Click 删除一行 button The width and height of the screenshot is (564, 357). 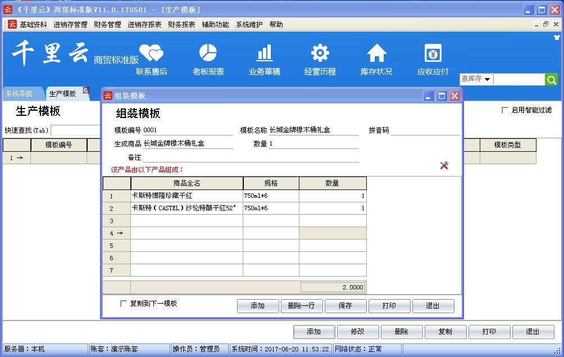(x=302, y=306)
